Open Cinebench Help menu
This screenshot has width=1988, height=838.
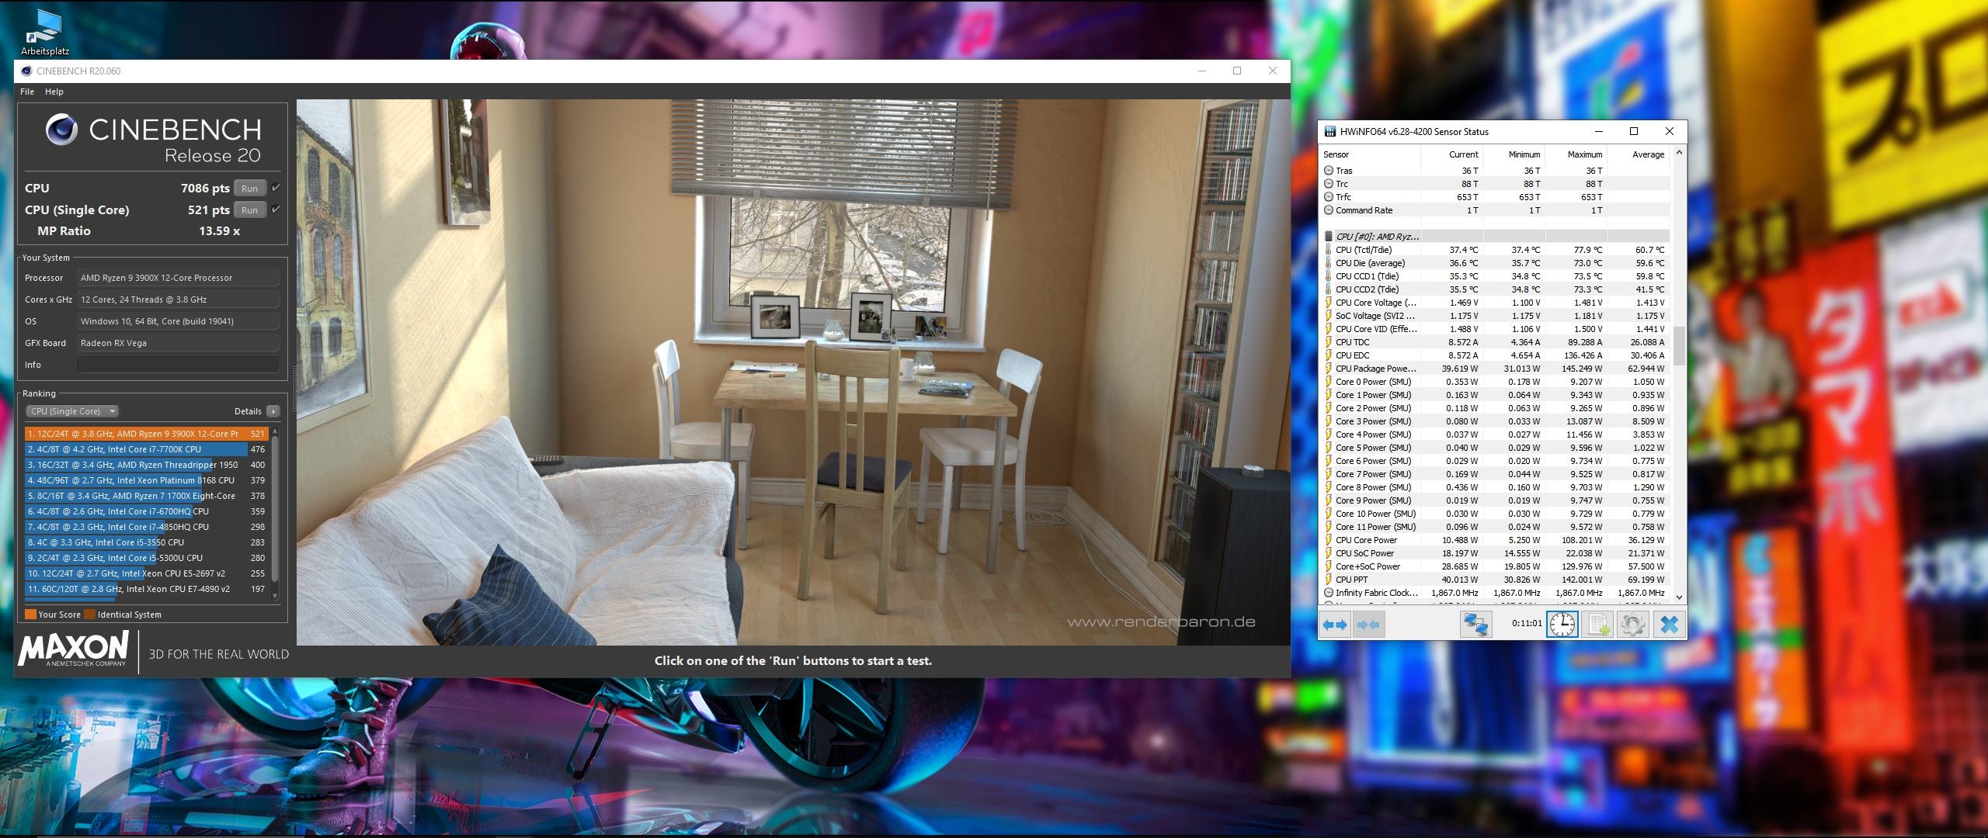[x=54, y=92]
